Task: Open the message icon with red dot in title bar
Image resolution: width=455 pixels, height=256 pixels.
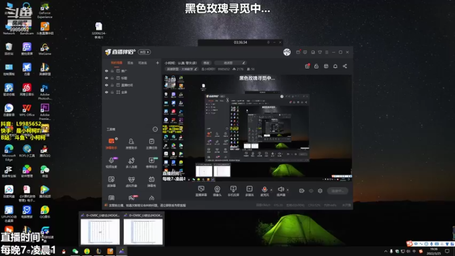Action: [298, 52]
